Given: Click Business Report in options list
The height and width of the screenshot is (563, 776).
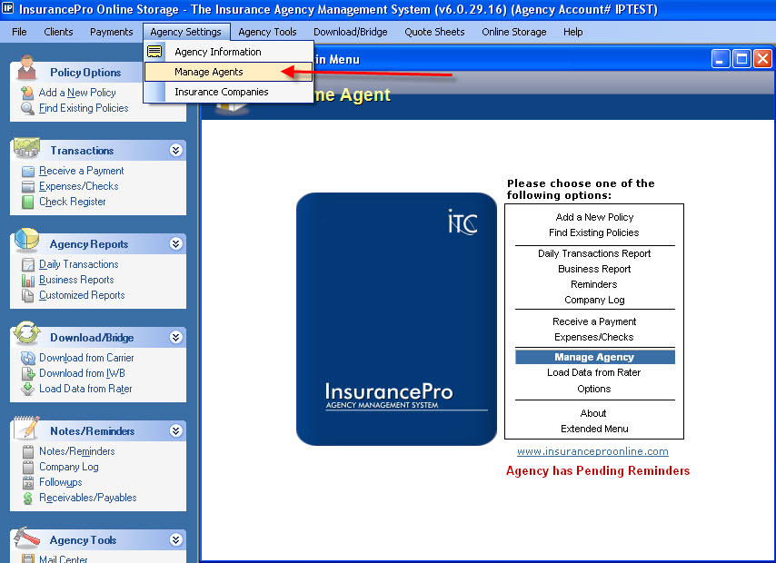Looking at the screenshot, I should 594,269.
